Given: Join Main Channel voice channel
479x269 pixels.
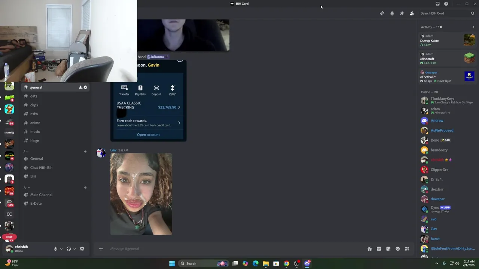Looking at the screenshot, I should [x=55, y=195].
